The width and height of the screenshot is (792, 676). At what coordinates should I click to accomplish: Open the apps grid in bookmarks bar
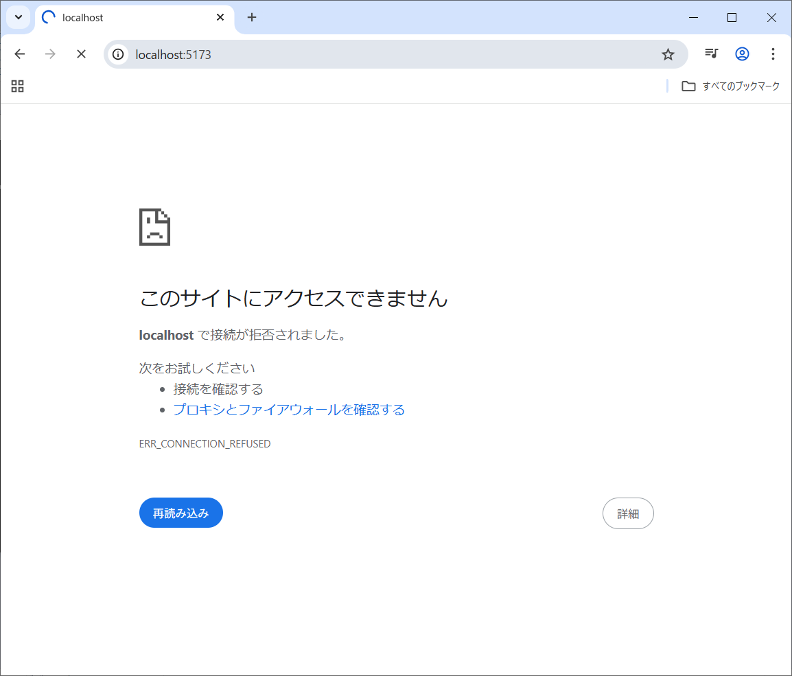coord(18,86)
